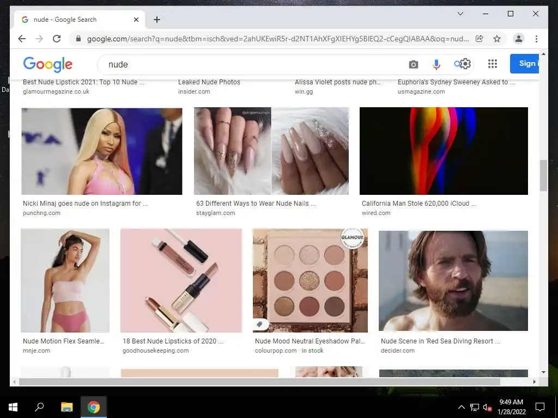Open the Google apps grid
This screenshot has width=558, height=418.
click(x=493, y=64)
